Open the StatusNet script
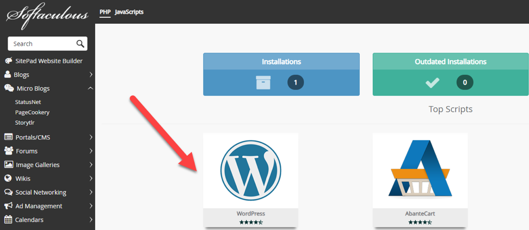This screenshot has height=230, width=529. (x=28, y=102)
